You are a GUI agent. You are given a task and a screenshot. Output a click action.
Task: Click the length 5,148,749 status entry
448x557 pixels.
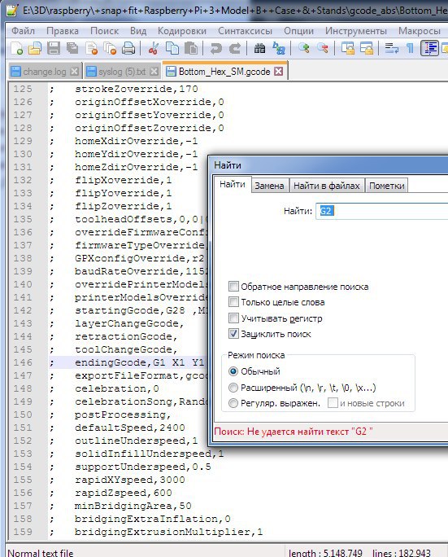tap(325, 552)
